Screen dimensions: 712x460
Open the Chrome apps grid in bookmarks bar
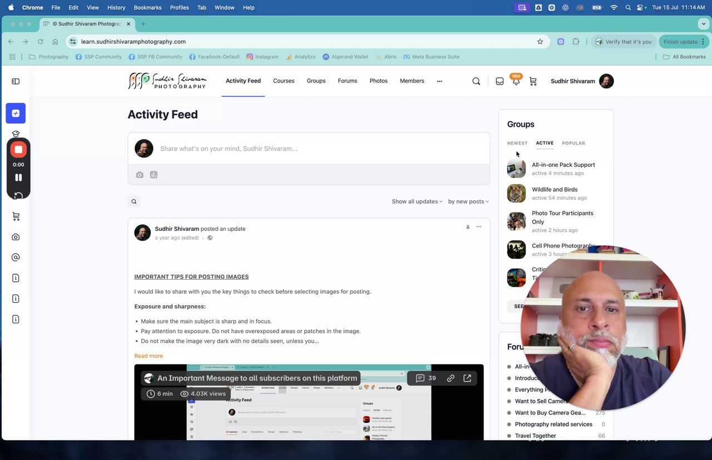pyautogui.click(x=12, y=57)
